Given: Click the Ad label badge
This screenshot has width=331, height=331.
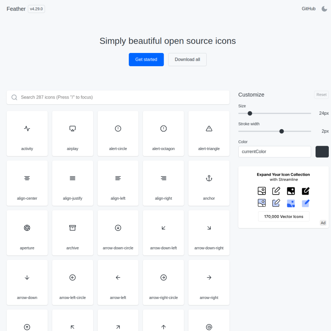Looking at the screenshot, I should pyautogui.click(x=323, y=223).
